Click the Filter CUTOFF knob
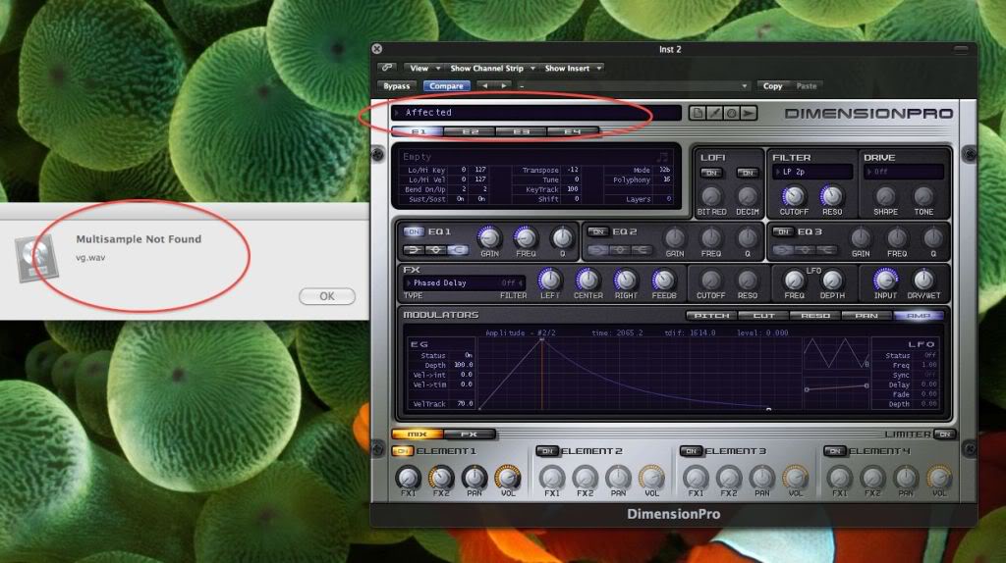The image size is (1006, 563). point(794,196)
